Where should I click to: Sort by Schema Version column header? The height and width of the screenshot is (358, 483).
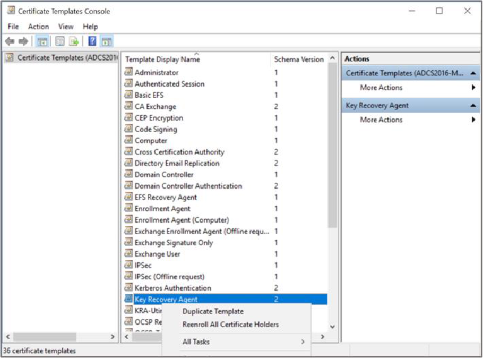click(298, 59)
